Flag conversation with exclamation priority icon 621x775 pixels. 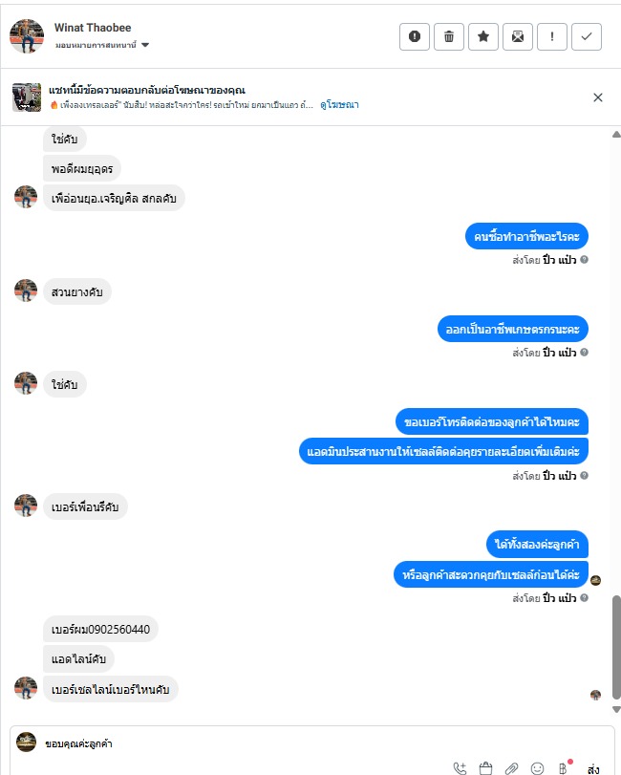point(552,36)
